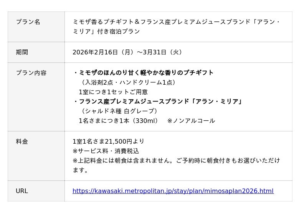This screenshot has height=213, width=307.
Task: Click the line 1室につき1セットご用意
Action: pos(113,92)
